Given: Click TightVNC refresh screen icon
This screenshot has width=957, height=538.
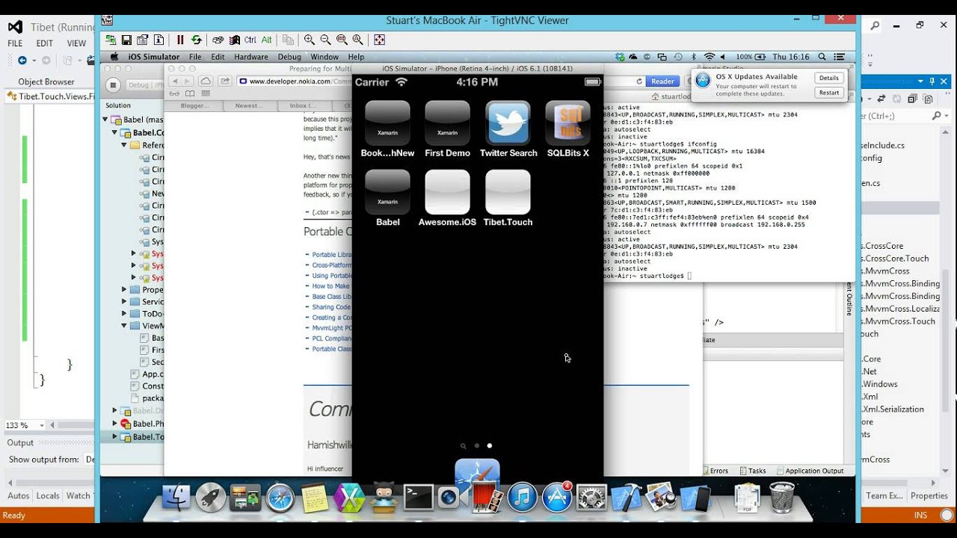Looking at the screenshot, I should tap(196, 40).
